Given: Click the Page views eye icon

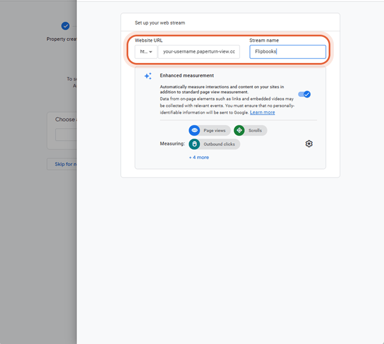Looking at the screenshot, I should 194,130.
